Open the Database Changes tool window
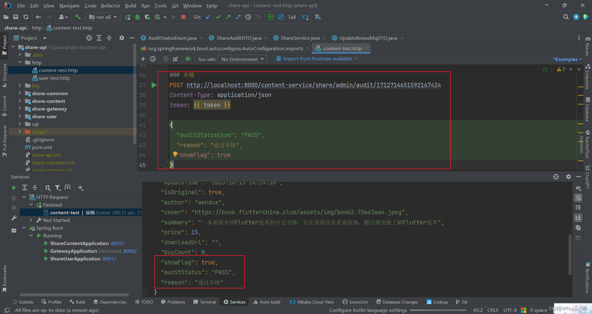 [397, 302]
